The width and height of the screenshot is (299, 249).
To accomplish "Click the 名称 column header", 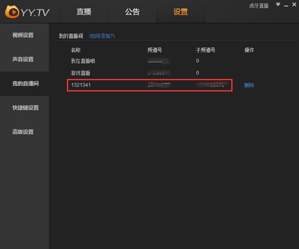I will (75, 50).
